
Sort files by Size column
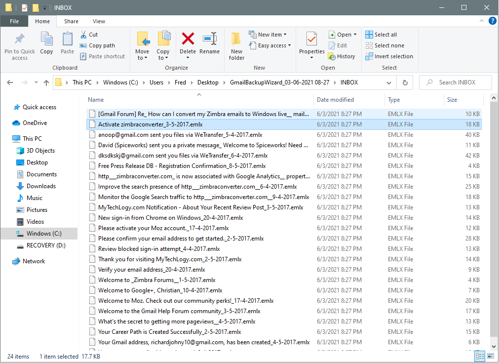[x=463, y=100]
